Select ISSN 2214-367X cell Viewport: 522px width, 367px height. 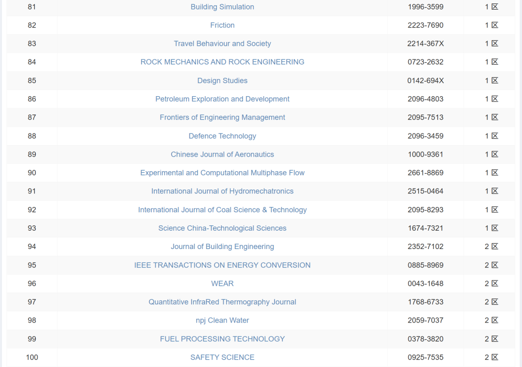(425, 44)
